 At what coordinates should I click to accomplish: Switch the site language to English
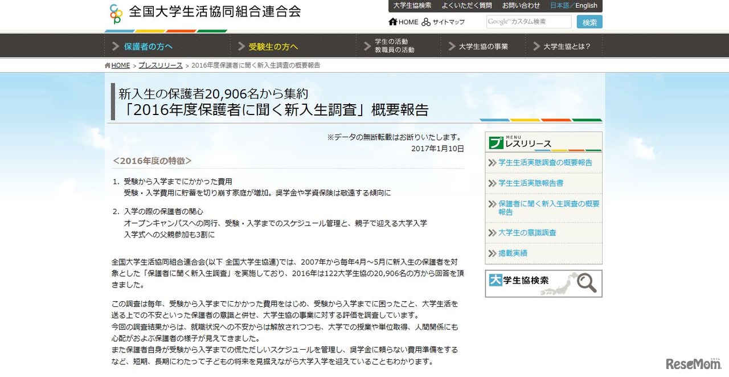coord(585,6)
